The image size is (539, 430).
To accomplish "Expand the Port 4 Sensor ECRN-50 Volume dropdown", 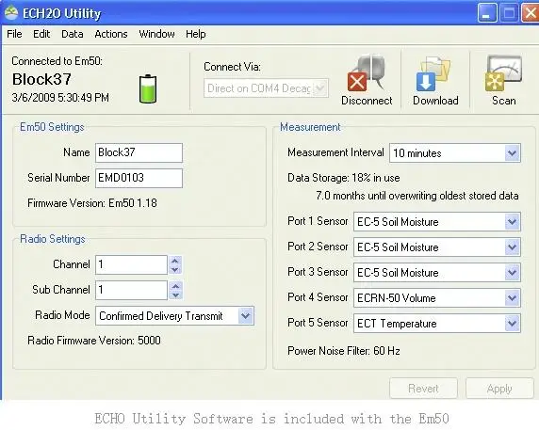I will (x=513, y=298).
